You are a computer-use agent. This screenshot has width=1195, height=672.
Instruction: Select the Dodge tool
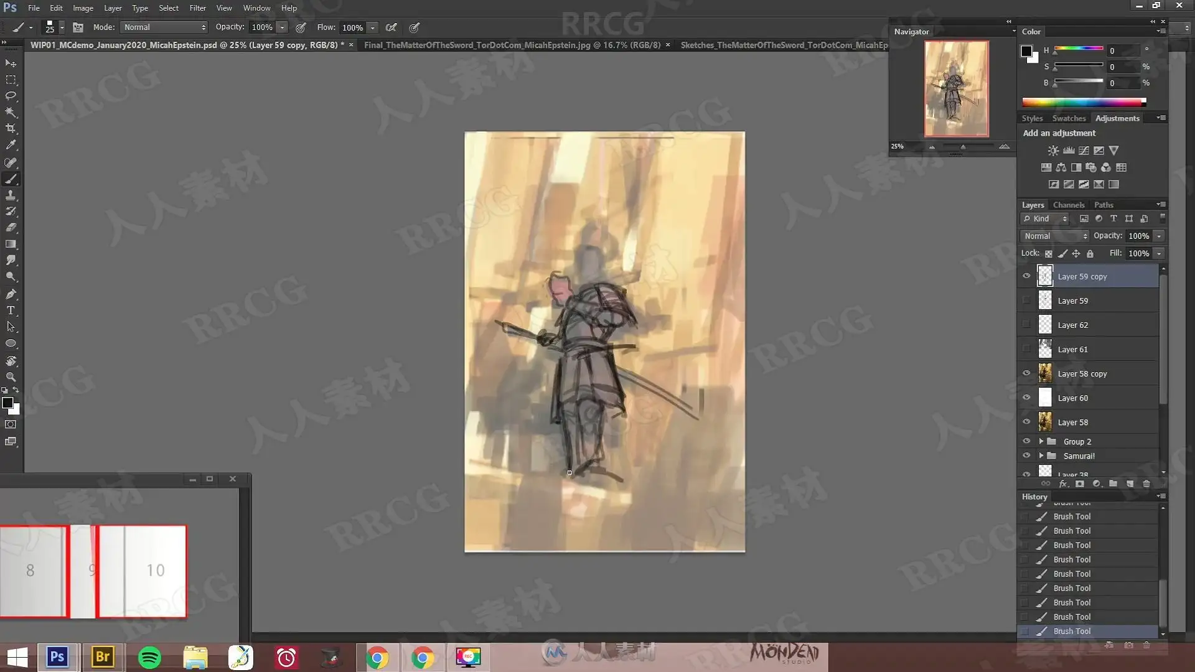tap(11, 276)
